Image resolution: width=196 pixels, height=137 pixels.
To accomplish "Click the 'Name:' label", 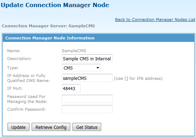I will [13, 51].
